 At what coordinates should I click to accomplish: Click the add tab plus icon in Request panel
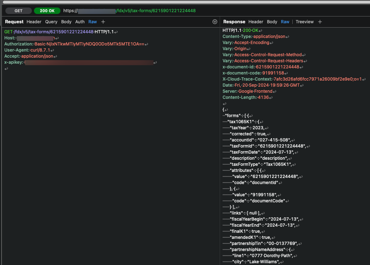[103, 22]
